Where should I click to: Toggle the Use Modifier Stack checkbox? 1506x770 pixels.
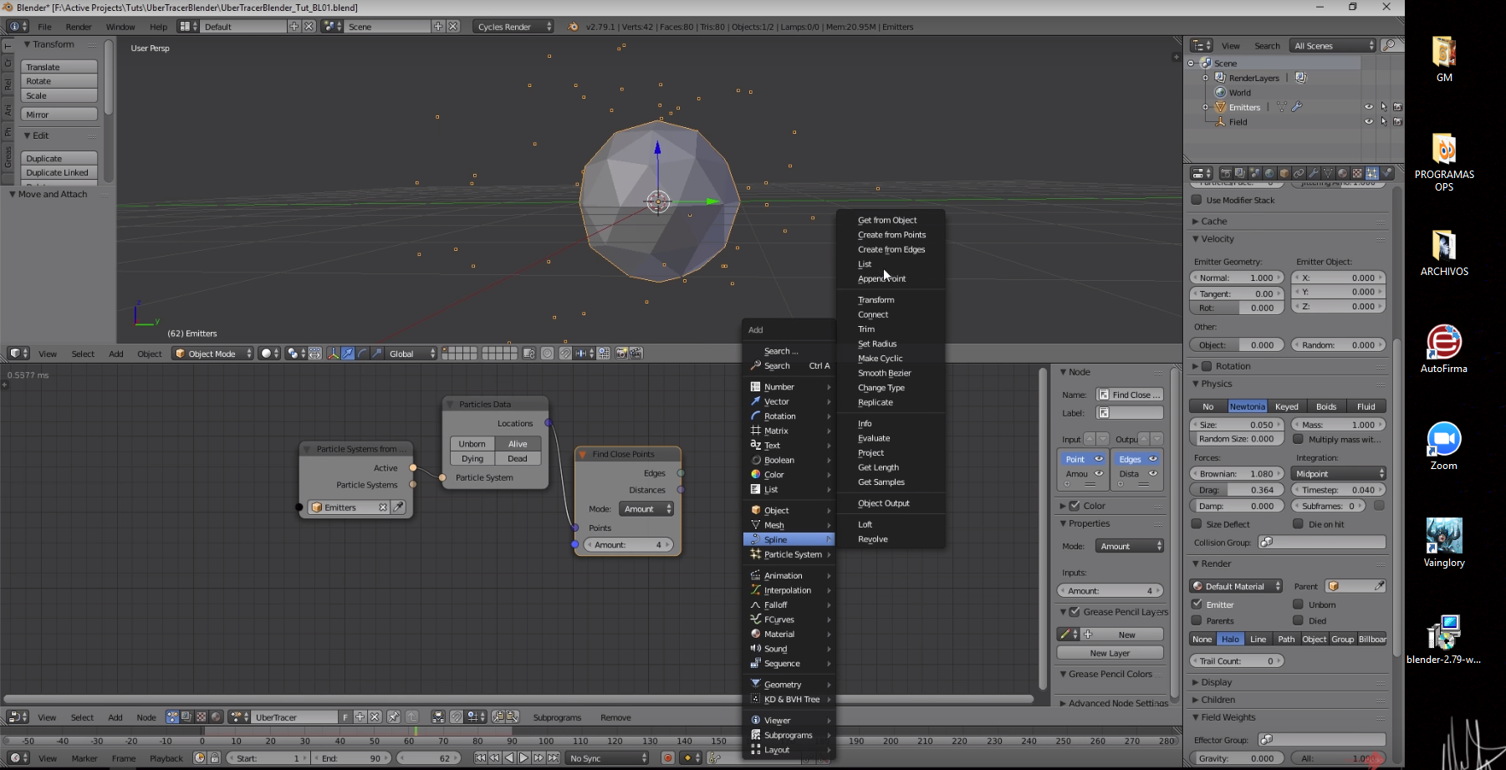pos(1197,200)
